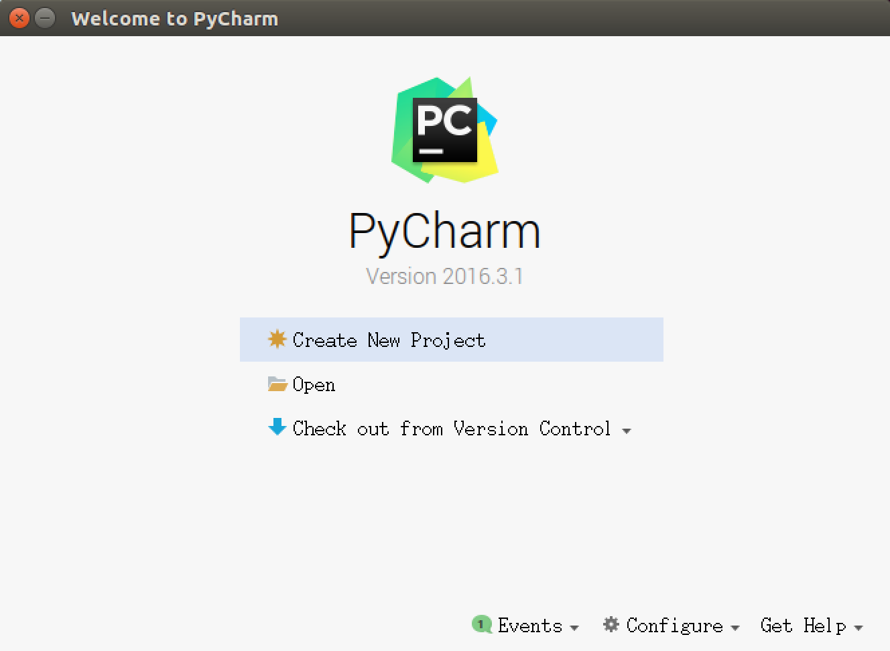Open the Events menu

tap(529, 625)
